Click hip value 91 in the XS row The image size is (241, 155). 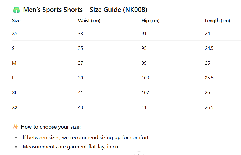click(x=144, y=34)
